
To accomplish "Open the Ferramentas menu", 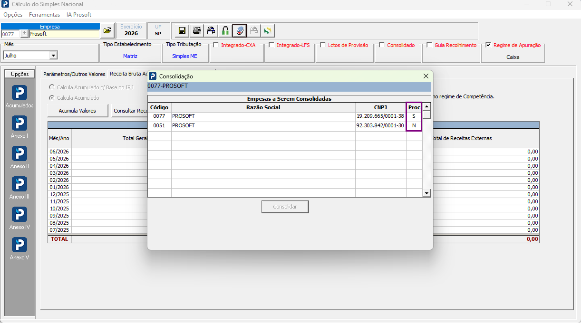I will (x=44, y=15).
